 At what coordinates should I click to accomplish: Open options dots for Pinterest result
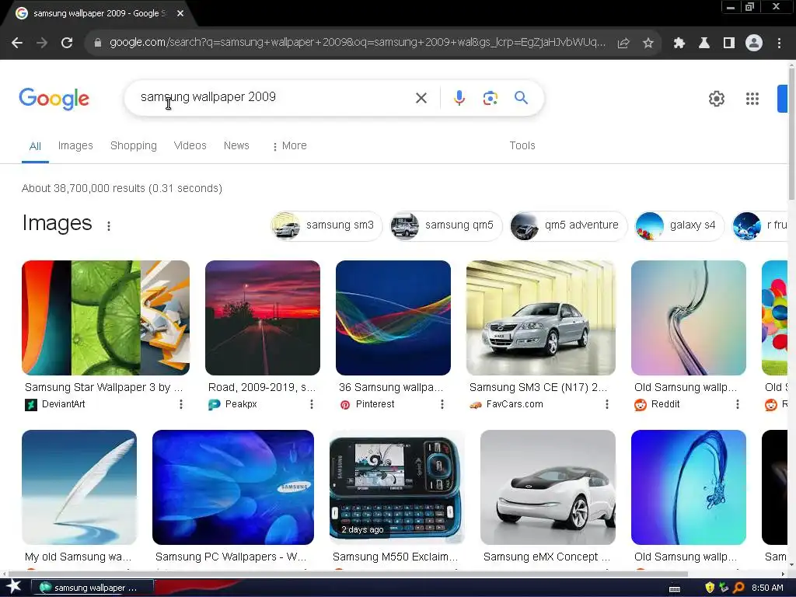[442, 404]
